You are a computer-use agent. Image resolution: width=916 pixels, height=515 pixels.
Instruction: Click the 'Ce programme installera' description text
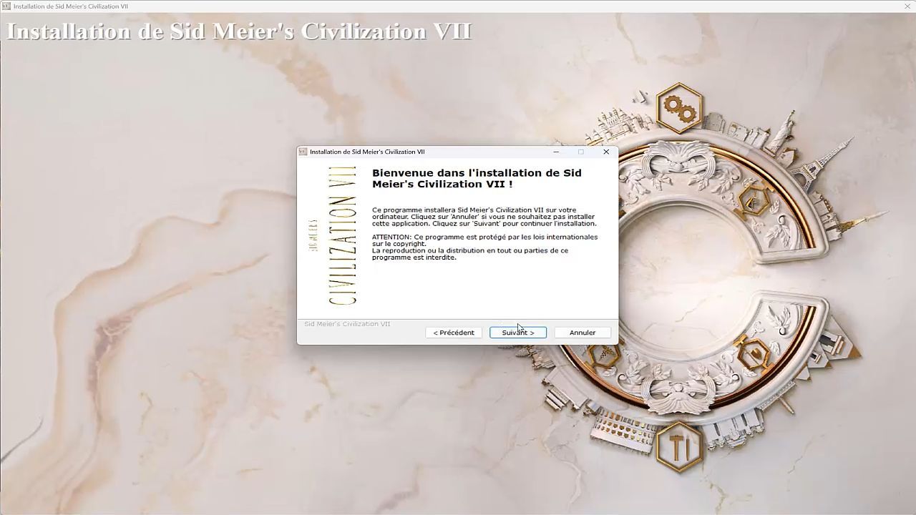484,217
